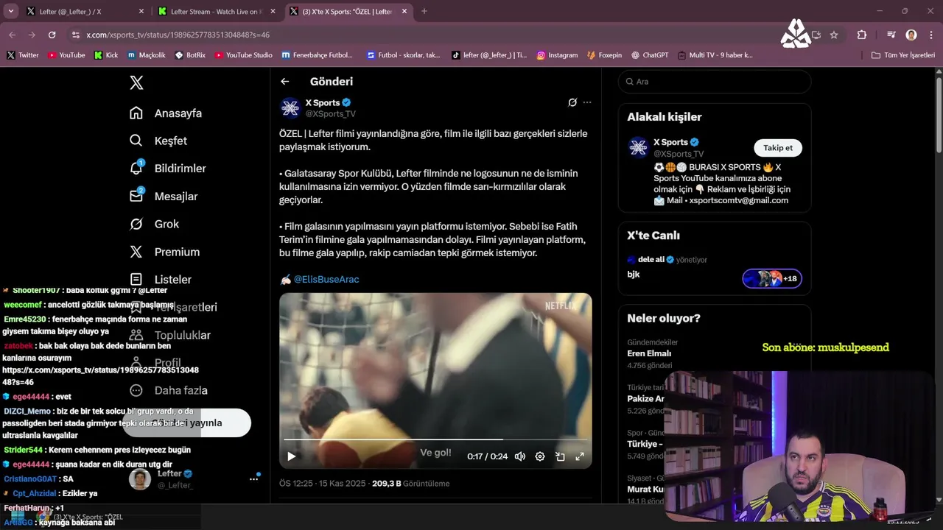Open the YouTube Studio bookmark
This screenshot has width=943, height=530.
pos(244,55)
